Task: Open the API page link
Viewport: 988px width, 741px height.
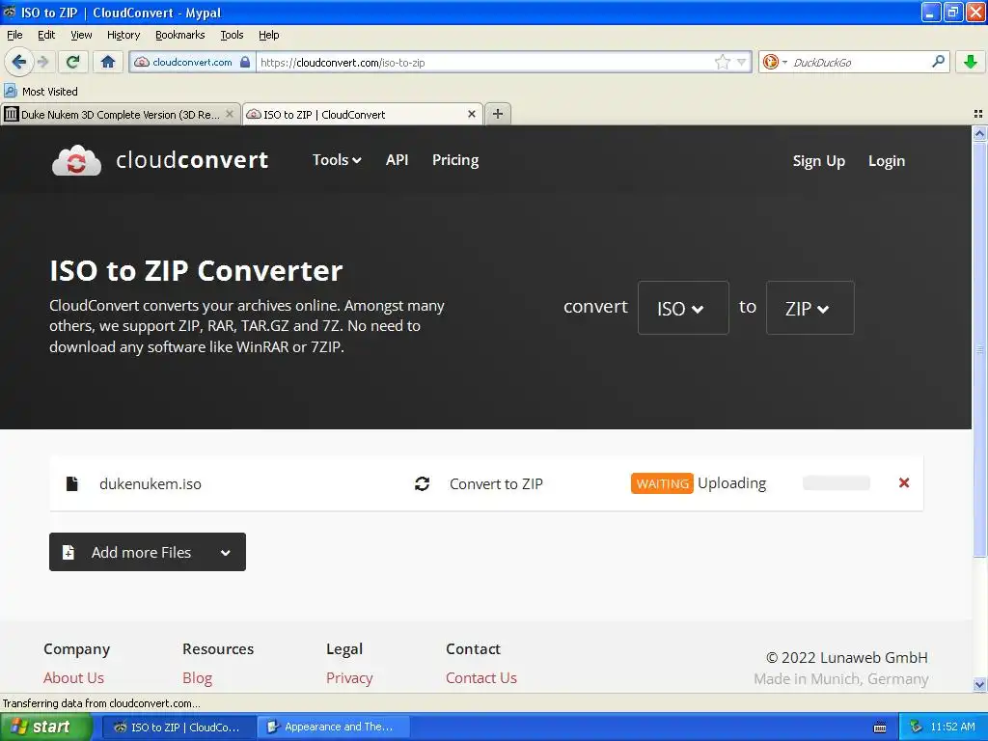Action: [x=397, y=160]
